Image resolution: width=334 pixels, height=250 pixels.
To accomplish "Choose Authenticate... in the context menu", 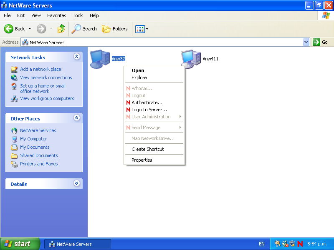I will pyautogui.click(x=154, y=102).
